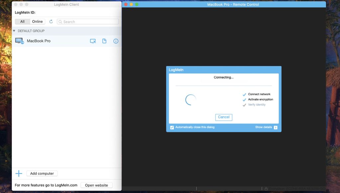This screenshot has width=340, height=193.
Task: Start remote control of MacBook Pro
Action: 93,41
